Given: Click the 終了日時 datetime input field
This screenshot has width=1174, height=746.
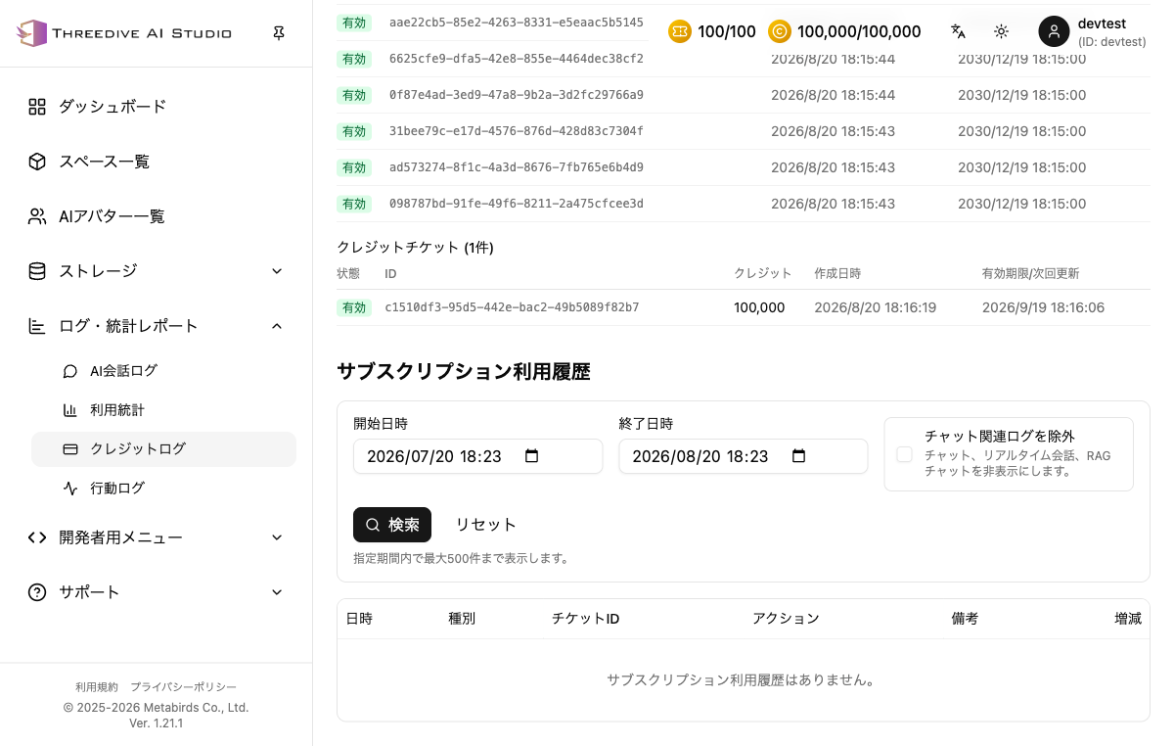Looking at the screenshot, I should tap(744, 456).
